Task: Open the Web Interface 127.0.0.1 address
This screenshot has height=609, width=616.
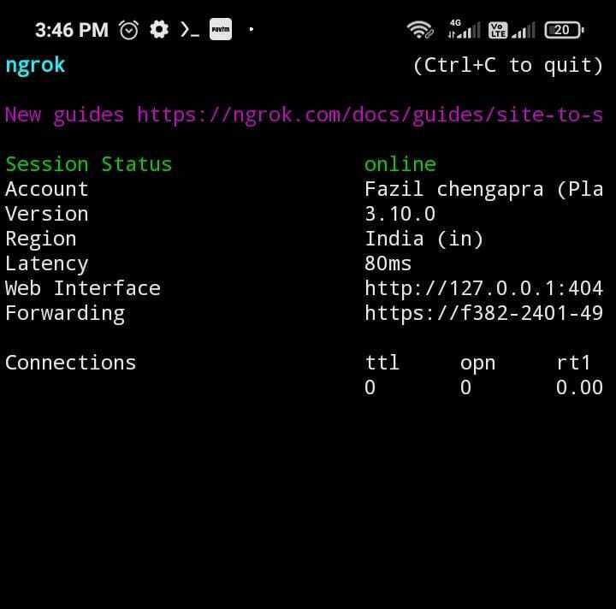Action: [x=483, y=288]
